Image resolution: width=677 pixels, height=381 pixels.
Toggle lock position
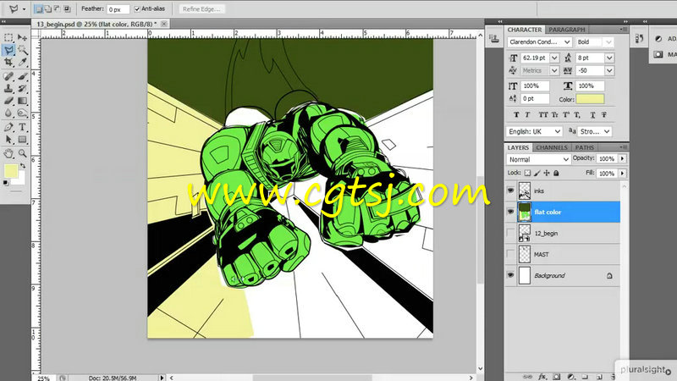coord(547,173)
